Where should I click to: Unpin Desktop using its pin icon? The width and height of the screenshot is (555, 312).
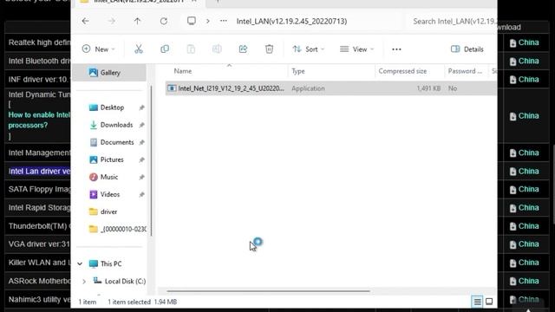[141, 107]
